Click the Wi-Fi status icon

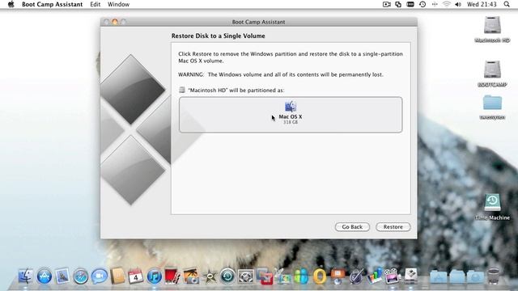pyautogui.click(x=446, y=4)
